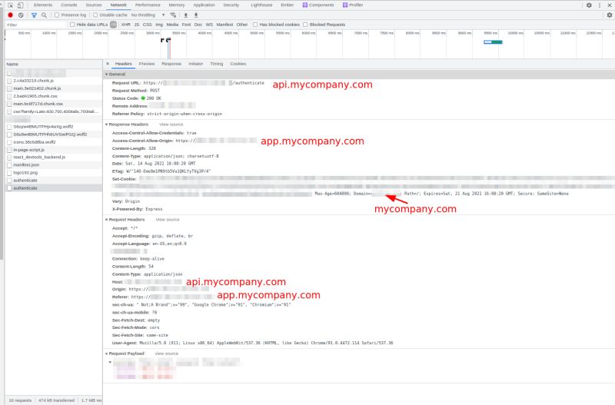
Task: Tick checkbox beside logo192.png
Action: (x=9, y=172)
